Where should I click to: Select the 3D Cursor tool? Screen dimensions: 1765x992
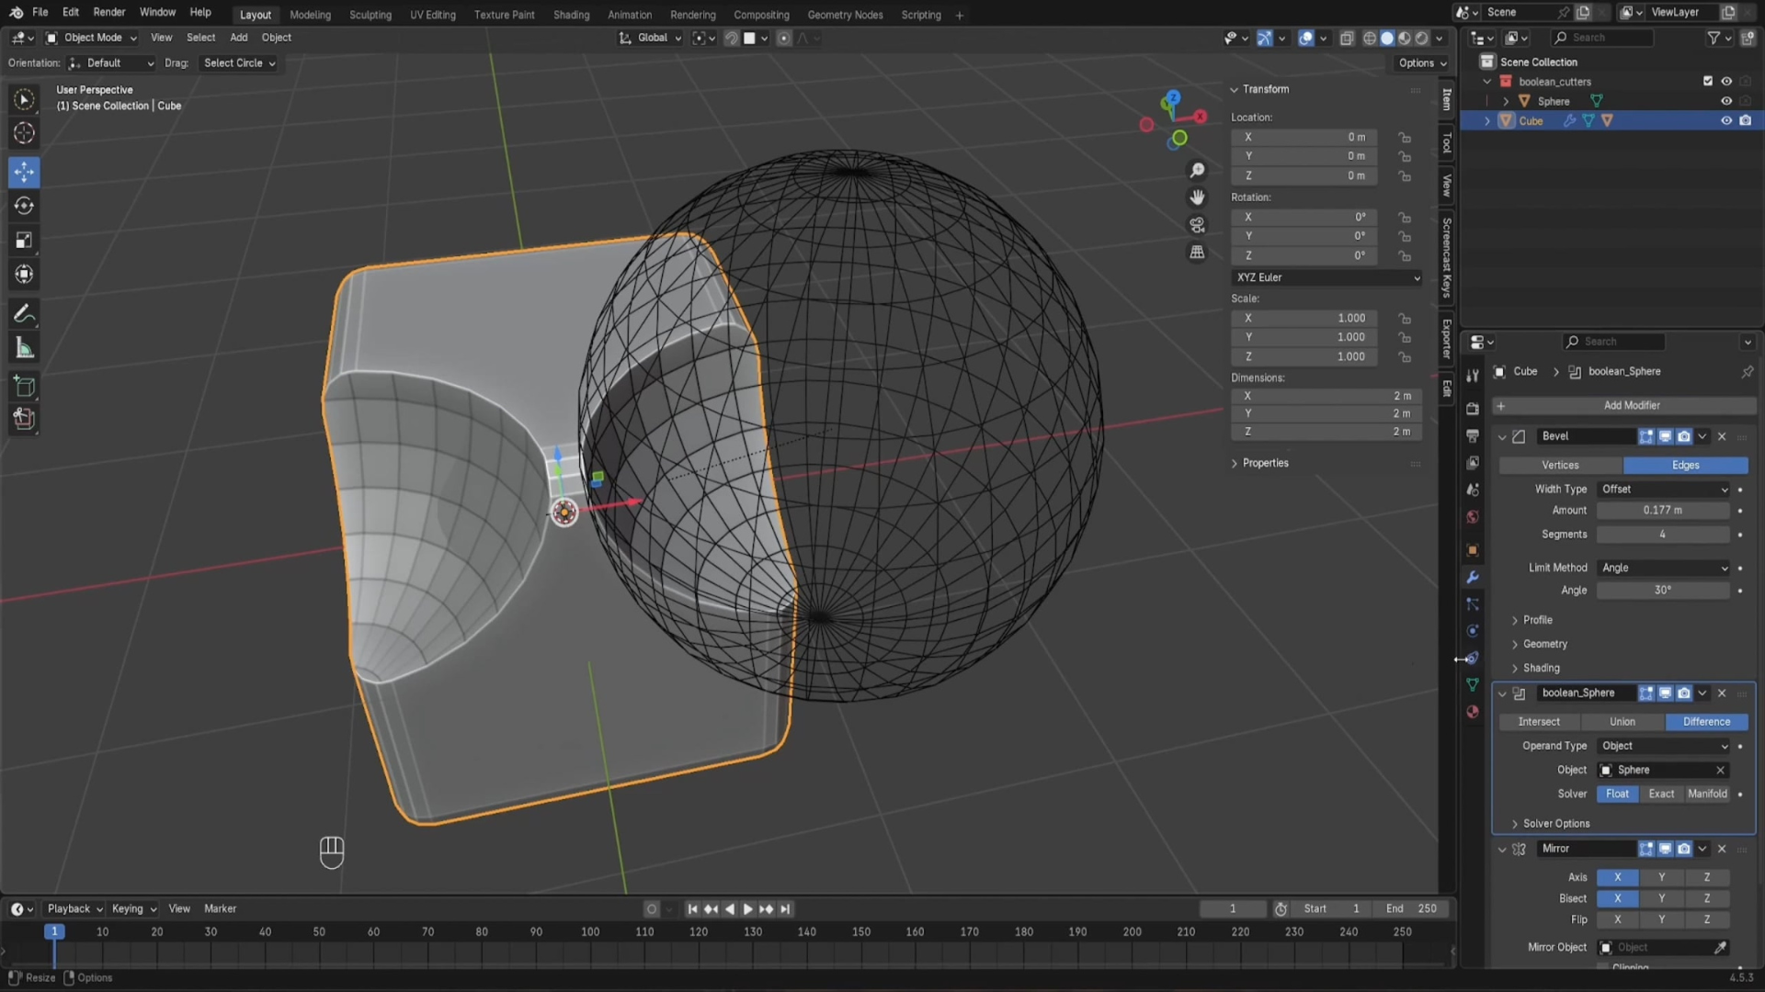(24, 133)
